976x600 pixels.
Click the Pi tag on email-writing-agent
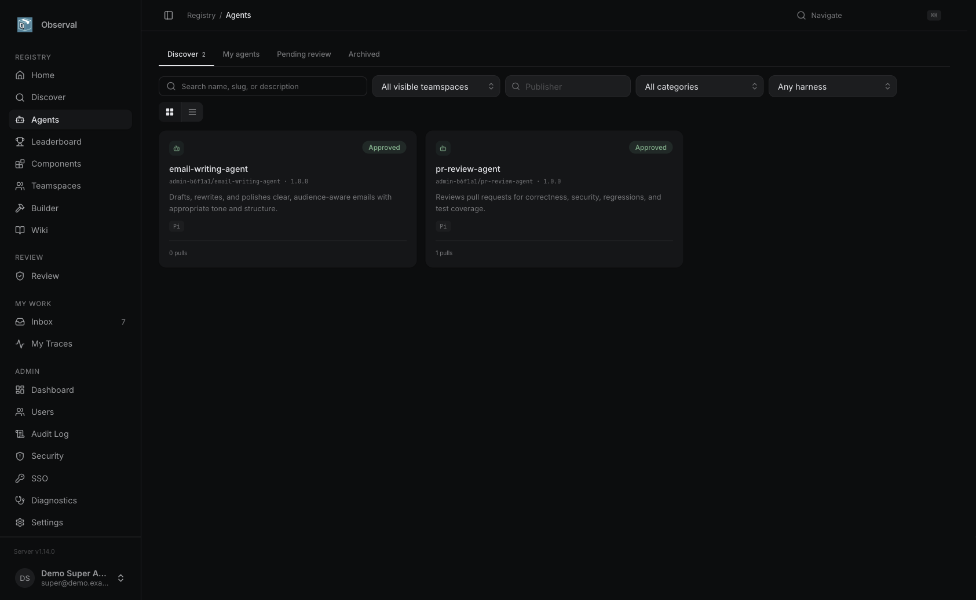point(177,226)
